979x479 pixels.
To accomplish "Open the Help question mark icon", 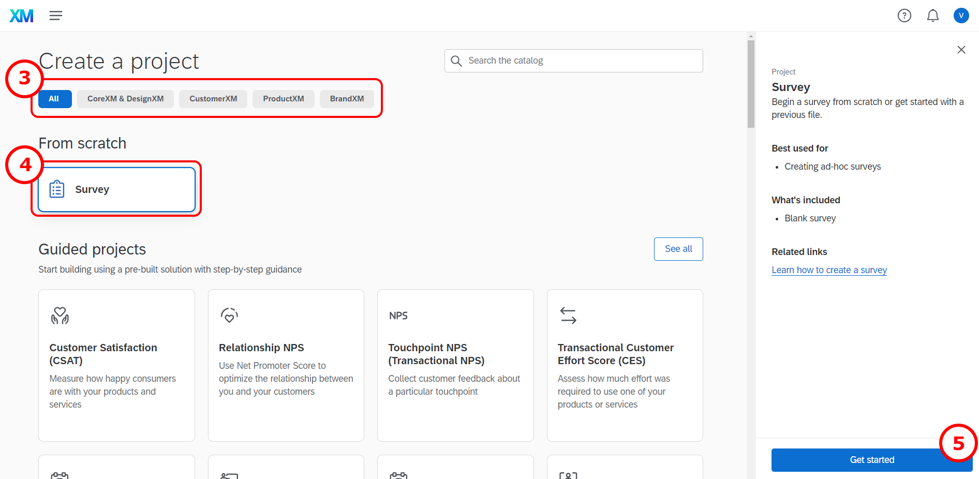I will [904, 16].
